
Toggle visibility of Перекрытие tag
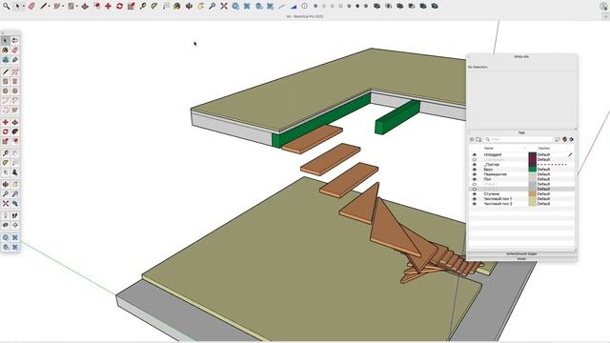[x=475, y=174]
